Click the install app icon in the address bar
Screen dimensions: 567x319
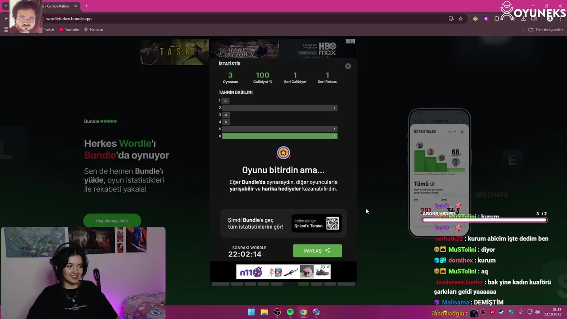tap(451, 19)
